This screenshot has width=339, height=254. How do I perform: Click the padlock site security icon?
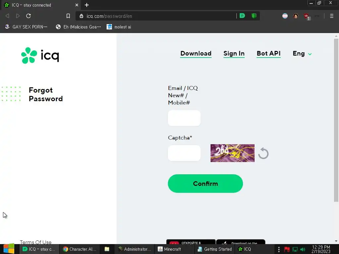(x=81, y=16)
